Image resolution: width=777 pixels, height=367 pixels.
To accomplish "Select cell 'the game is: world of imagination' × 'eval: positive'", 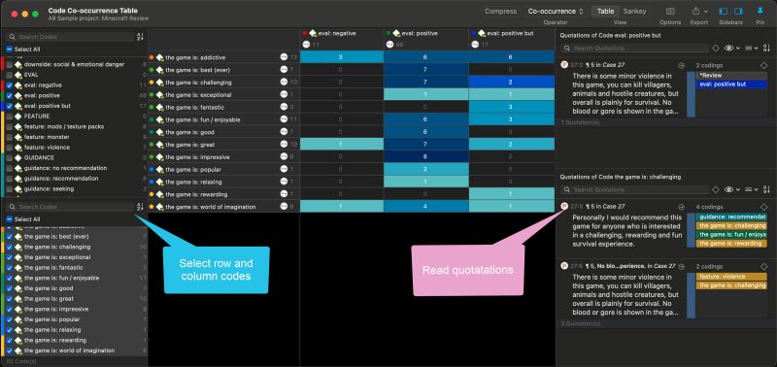I will tap(425, 207).
